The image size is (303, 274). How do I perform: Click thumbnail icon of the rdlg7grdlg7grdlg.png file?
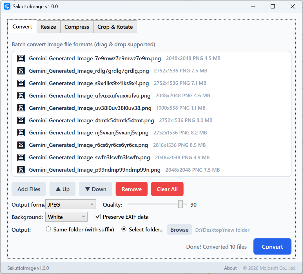click(x=21, y=71)
